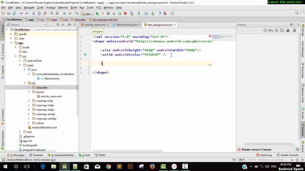
Task: Click the Search Everywhere magnifier icon
Action: [297, 13]
